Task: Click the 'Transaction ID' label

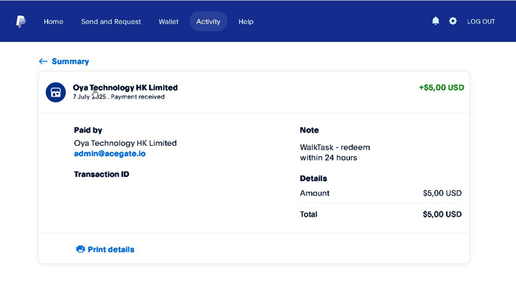Action: click(102, 174)
